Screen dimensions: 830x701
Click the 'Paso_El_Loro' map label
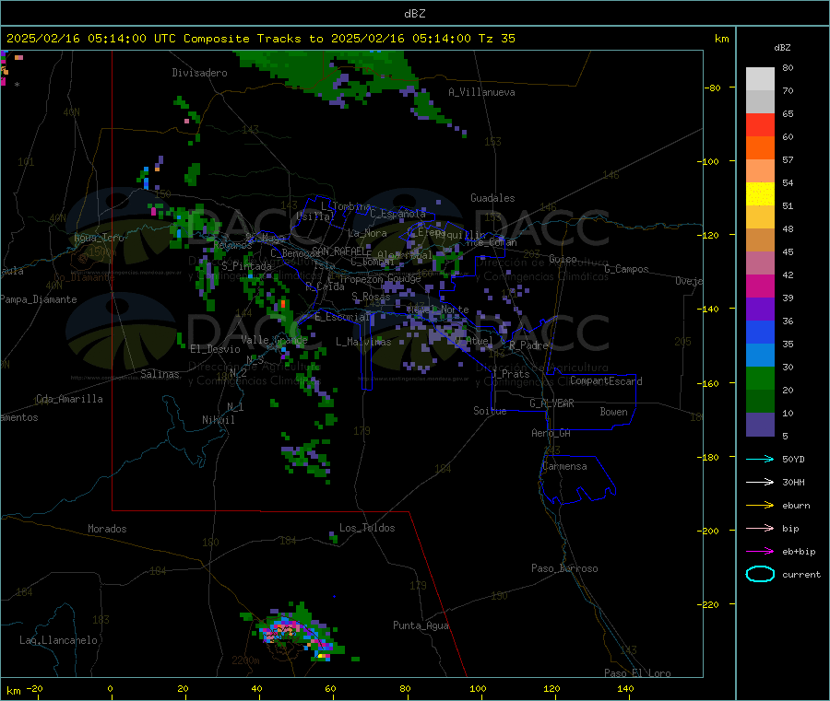(637, 673)
